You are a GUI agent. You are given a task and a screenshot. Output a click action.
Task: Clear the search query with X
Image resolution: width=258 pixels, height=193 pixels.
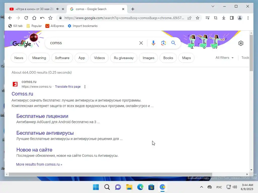[x=141, y=43]
